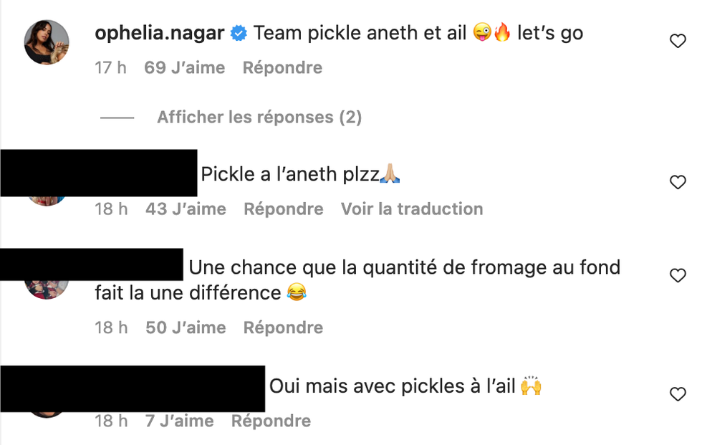The height and width of the screenshot is (445, 702).
Task: Reply with 'Répondre' to the fromage comment
Action: 283,327
